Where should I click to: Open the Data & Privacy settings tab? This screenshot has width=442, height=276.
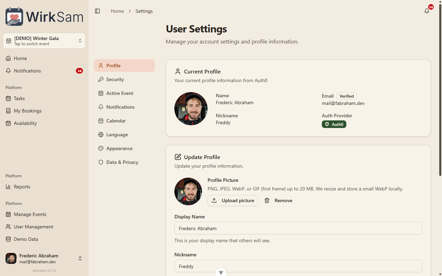pyautogui.click(x=124, y=162)
